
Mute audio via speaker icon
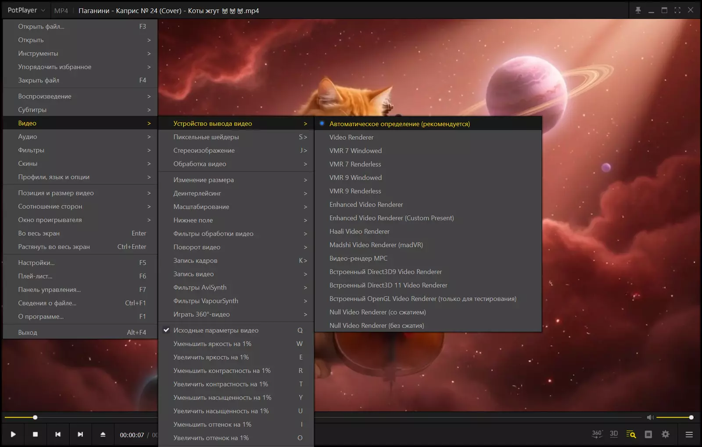(650, 417)
